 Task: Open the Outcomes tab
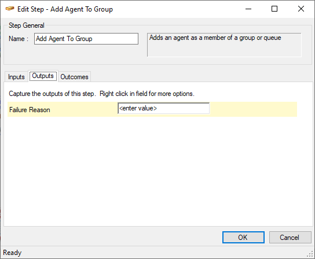[74, 77]
